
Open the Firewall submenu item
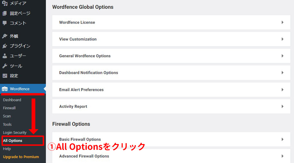[x=9, y=108]
